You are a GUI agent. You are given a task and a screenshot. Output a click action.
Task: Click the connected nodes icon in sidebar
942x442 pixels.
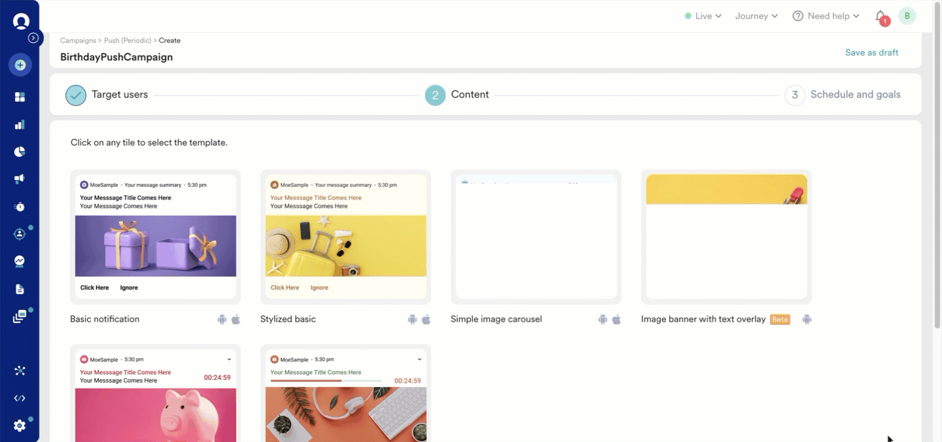pos(20,371)
